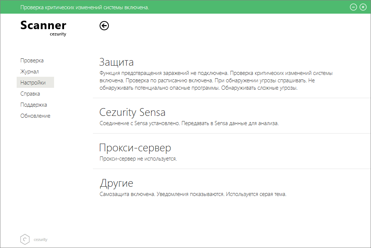The width and height of the screenshot is (371, 248).
Task: Open the Журнал section
Action: [30, 72]
